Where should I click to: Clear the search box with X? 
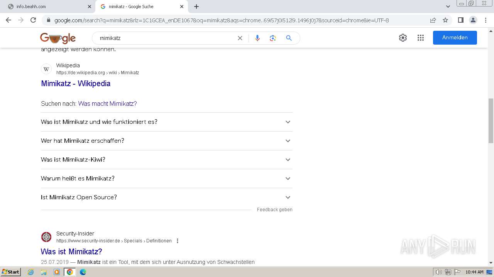coord(240,38)
